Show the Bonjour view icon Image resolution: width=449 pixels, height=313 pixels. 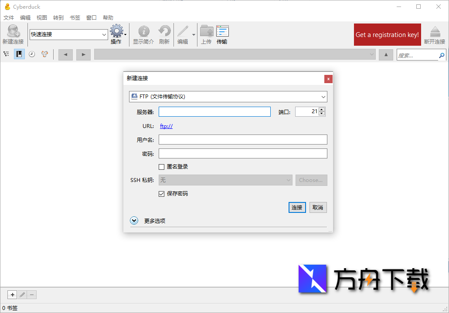(44, 54)
